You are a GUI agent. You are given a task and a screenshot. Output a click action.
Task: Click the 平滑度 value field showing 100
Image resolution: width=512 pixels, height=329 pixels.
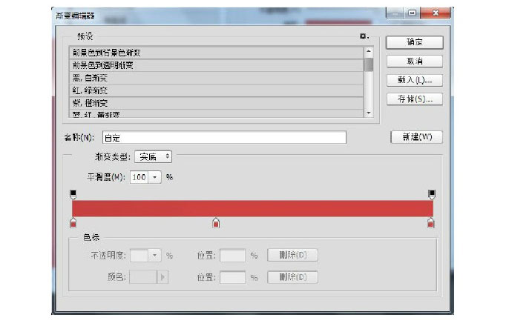click(x=140, y=177)
